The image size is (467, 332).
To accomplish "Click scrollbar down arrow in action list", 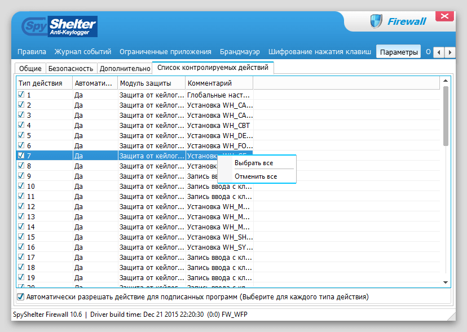I will (446, 282).
